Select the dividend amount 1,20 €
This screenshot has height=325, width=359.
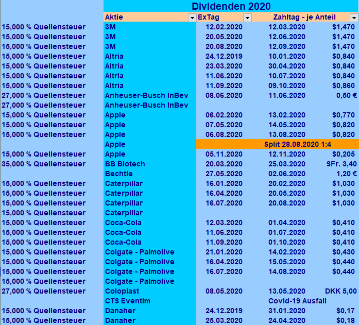[347, 174]
